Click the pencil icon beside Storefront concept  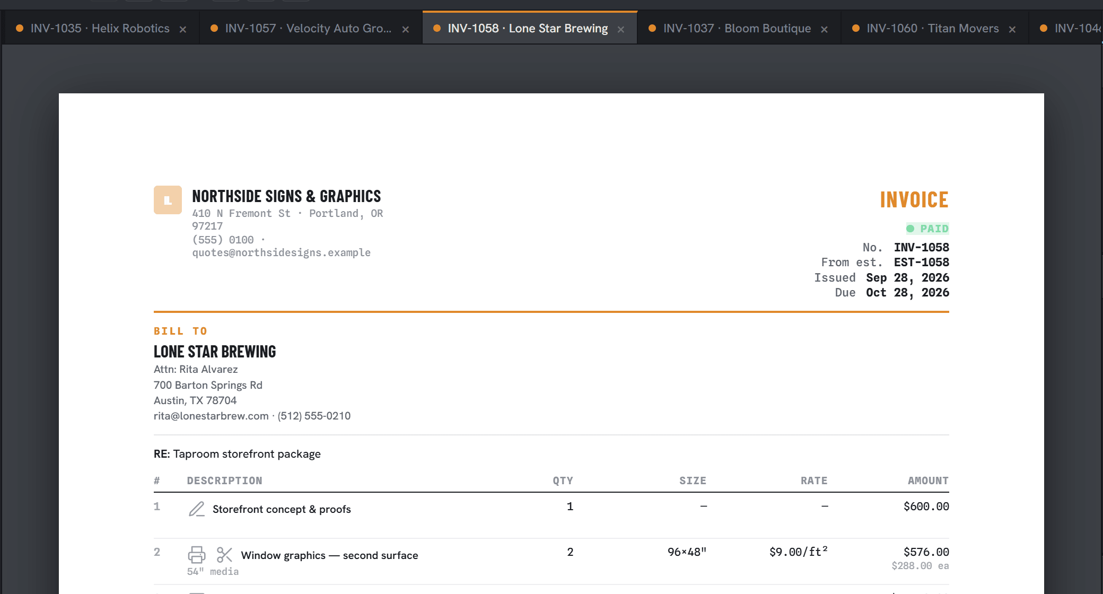coord(197,509)
